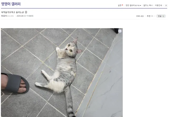Click the small arrow next to 연관 갤러리
169x117 pixels.
tap(140, 5)
